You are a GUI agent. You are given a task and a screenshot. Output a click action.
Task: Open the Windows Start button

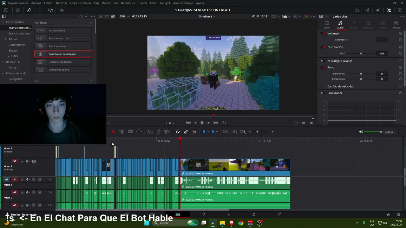point(147,223)
